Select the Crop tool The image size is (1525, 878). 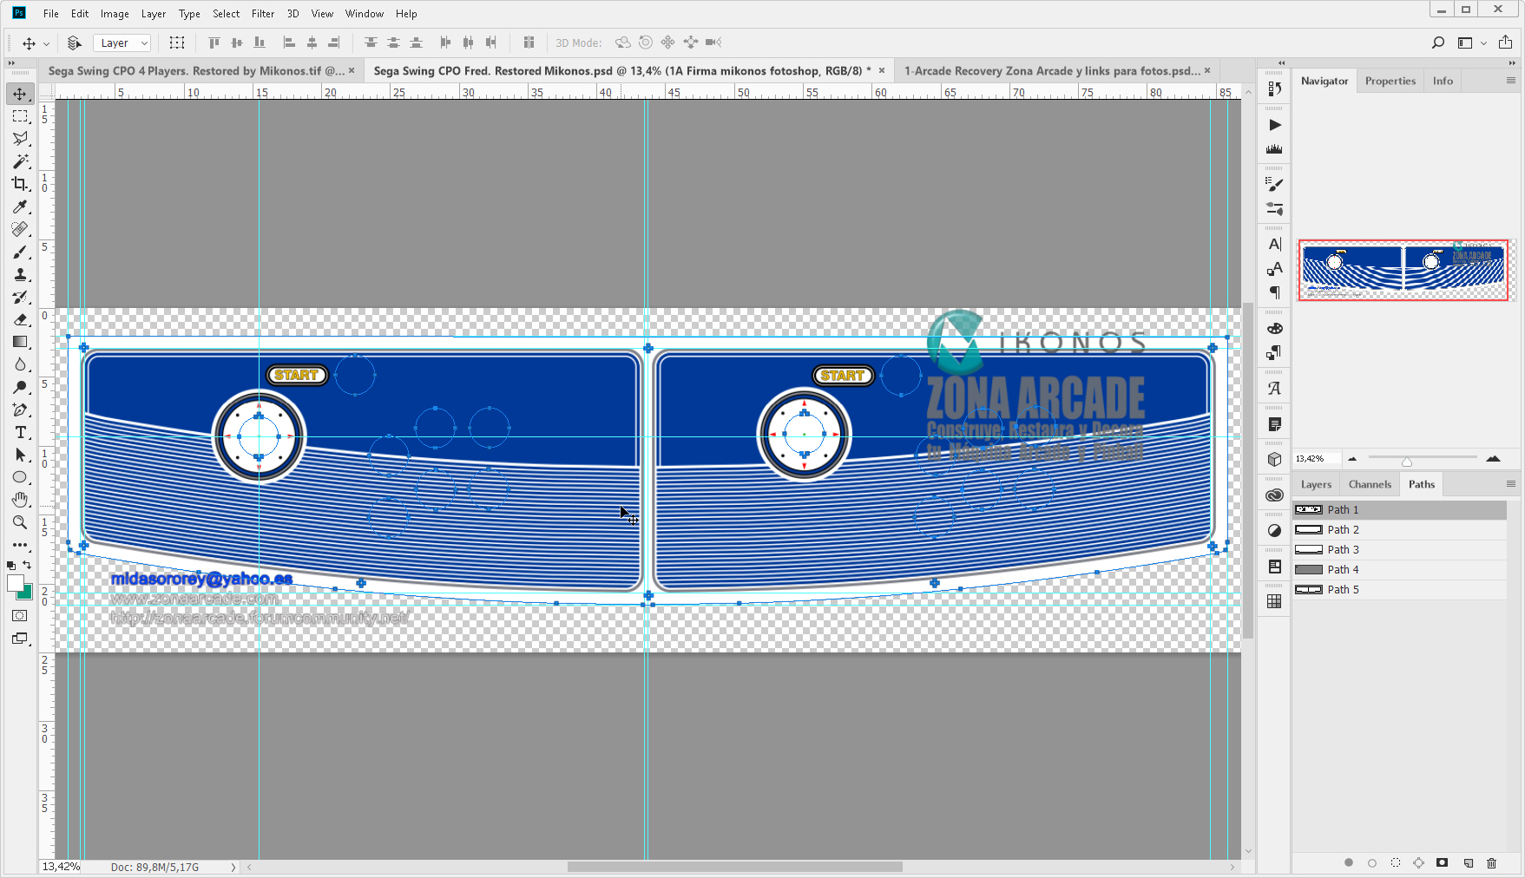tap(20, 184)
